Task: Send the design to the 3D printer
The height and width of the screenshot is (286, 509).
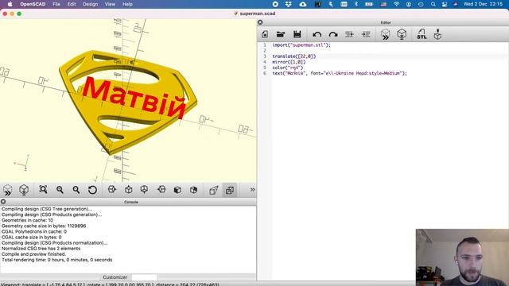Action: tap(437, 34)
